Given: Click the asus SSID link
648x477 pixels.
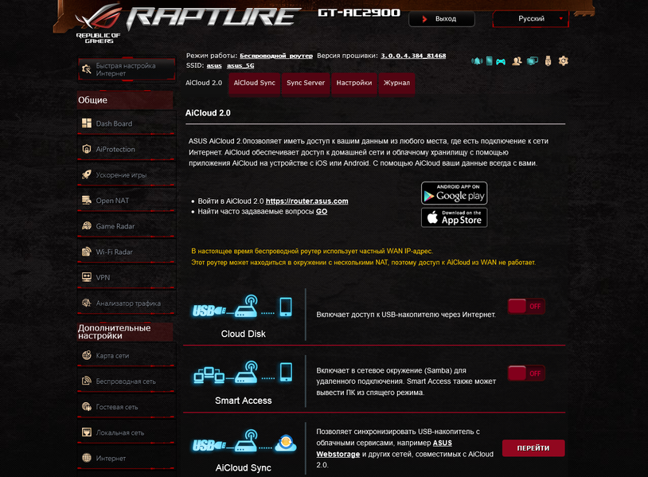Looking at the screenshot, I should (214, 65).
